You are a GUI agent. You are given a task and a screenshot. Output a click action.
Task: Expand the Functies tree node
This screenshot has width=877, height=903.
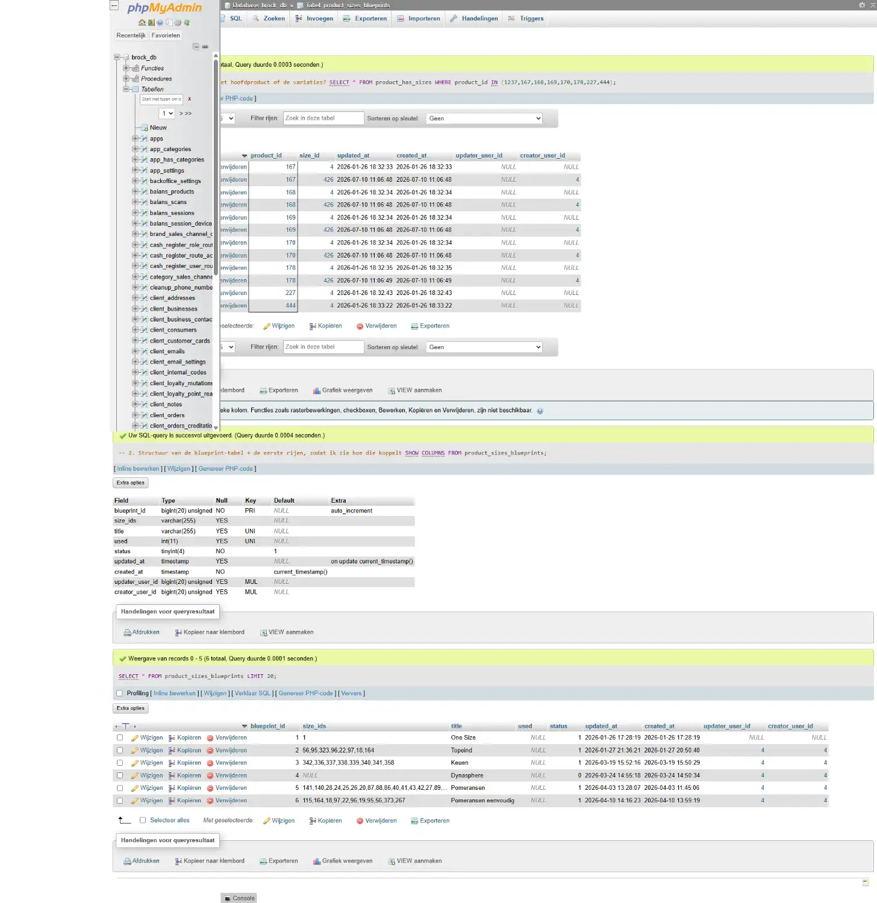click(126, 68)
